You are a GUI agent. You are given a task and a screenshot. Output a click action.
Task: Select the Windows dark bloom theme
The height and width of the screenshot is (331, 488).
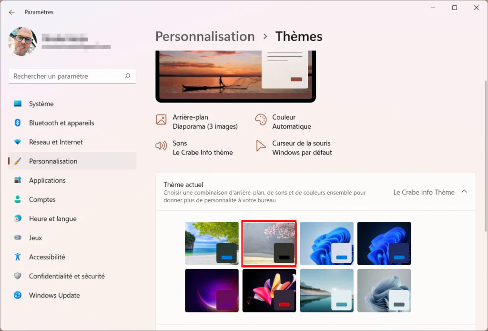[384, 243]
